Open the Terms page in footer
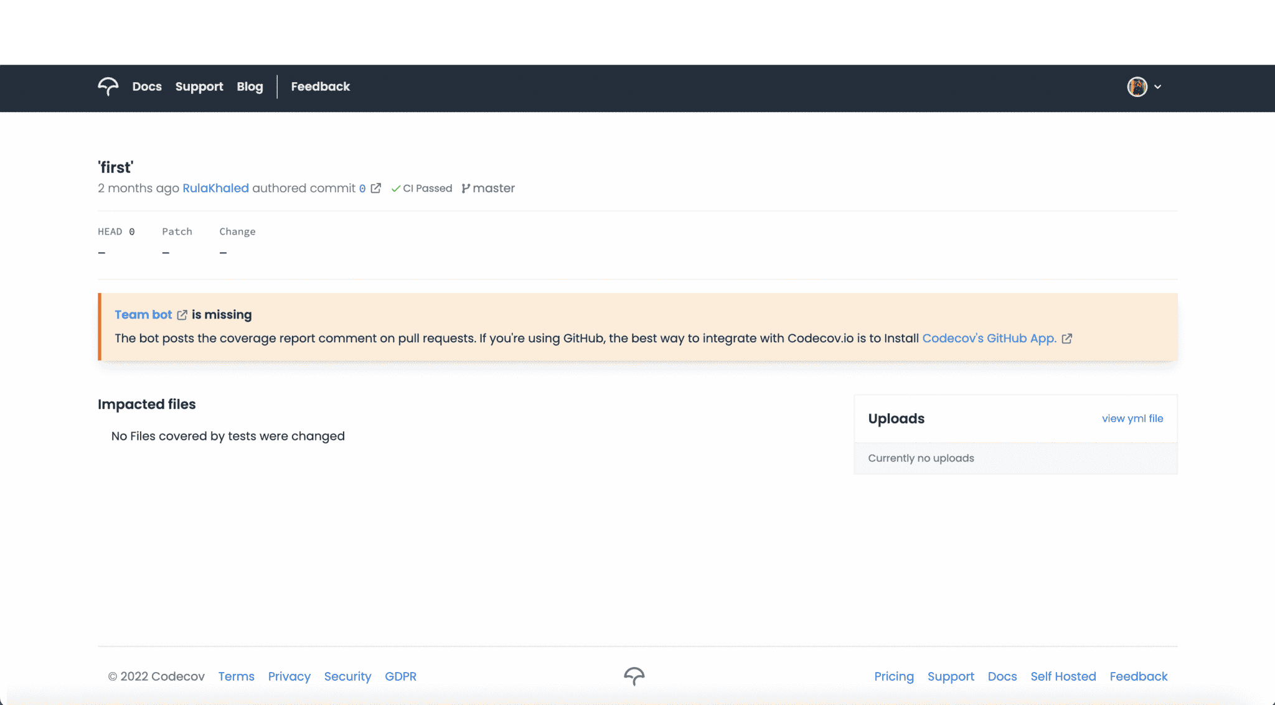The height and width of the screenshot is (705, 1275). pyautogui.click(x=236, y=676)
